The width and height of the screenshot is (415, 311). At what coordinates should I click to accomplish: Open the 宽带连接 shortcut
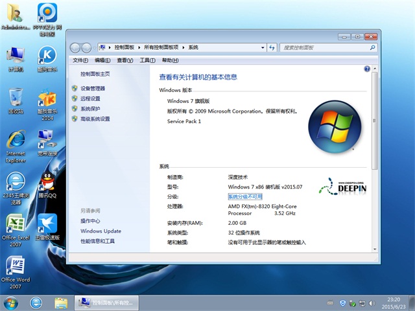[x=47, y=143]
